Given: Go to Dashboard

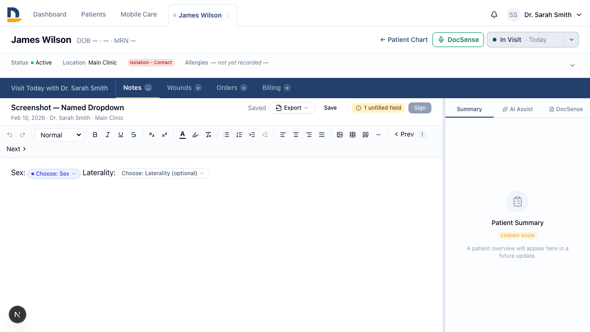Looking at the screenshot, I should 50,14.
